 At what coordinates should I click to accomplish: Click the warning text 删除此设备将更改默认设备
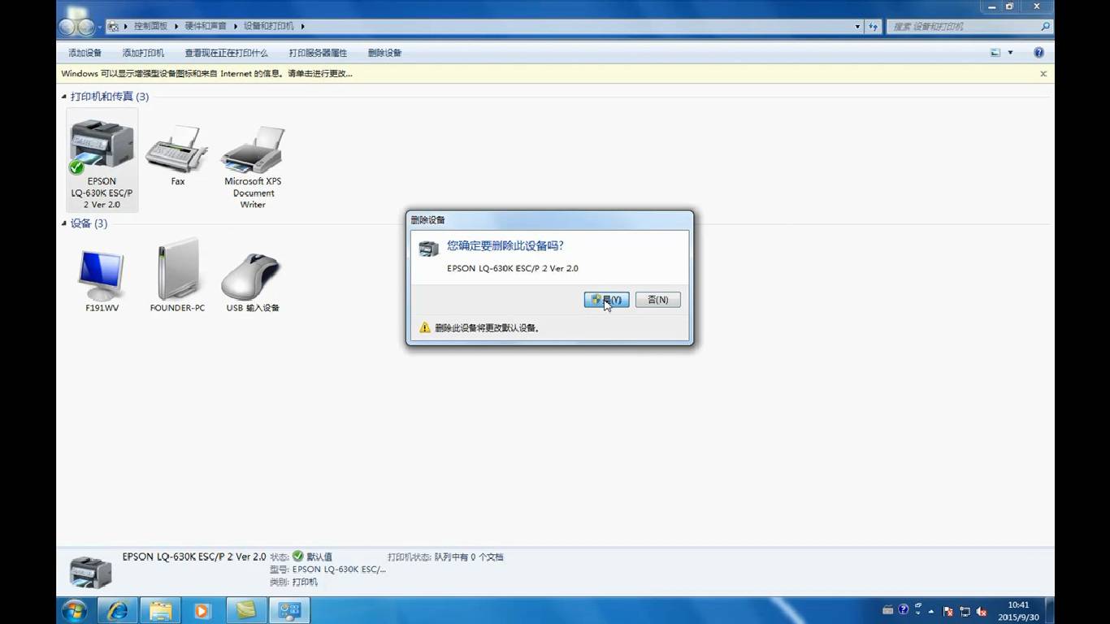(488, 328)
